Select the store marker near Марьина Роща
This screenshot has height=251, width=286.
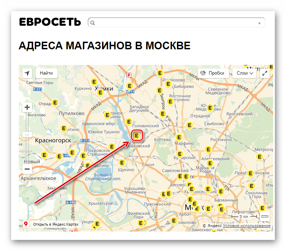click(210, 164)
